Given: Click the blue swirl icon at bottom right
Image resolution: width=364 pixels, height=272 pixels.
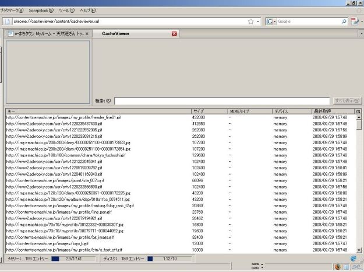Looking at the screenshot, I should [353, 258].
